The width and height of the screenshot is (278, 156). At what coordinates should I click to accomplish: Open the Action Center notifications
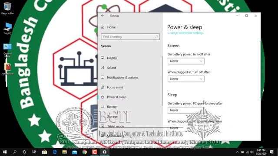[x=271, y=152]
